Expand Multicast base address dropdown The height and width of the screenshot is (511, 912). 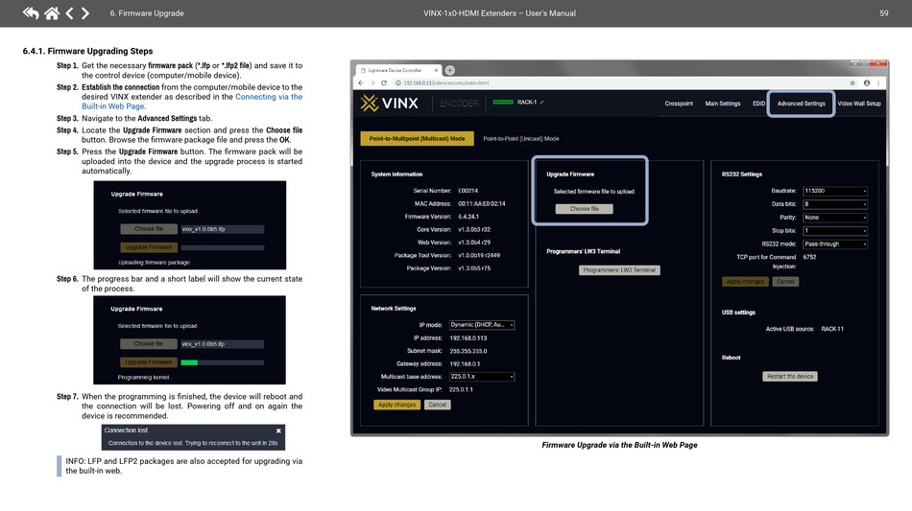(x=482, y=377)
